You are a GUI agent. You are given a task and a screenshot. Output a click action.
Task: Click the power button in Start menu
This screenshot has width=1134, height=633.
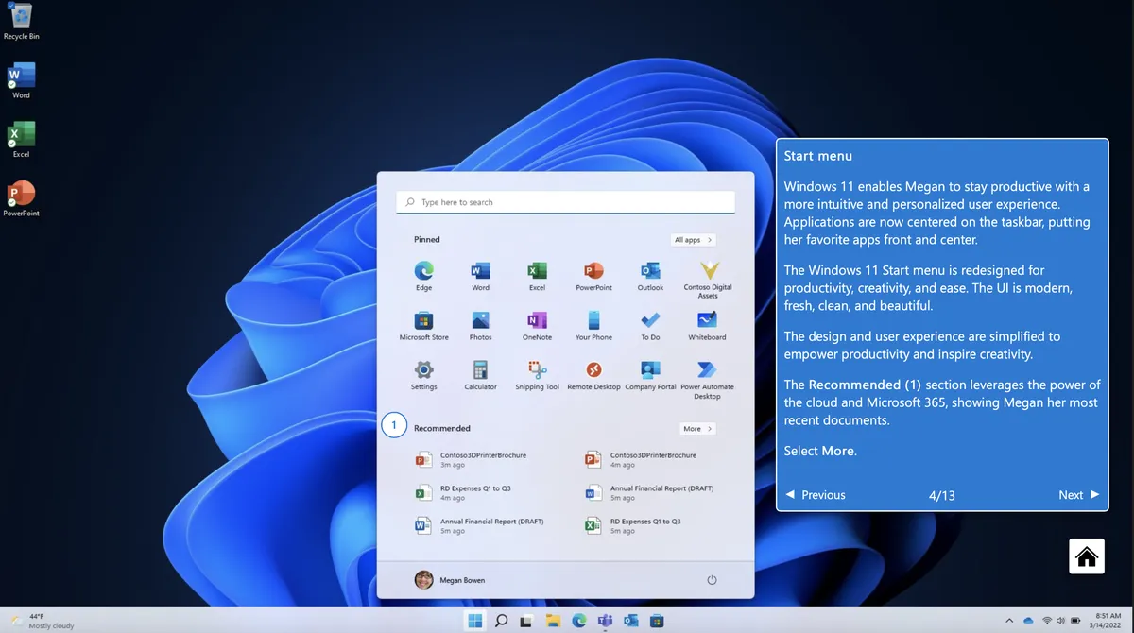[x=712, y=580]
